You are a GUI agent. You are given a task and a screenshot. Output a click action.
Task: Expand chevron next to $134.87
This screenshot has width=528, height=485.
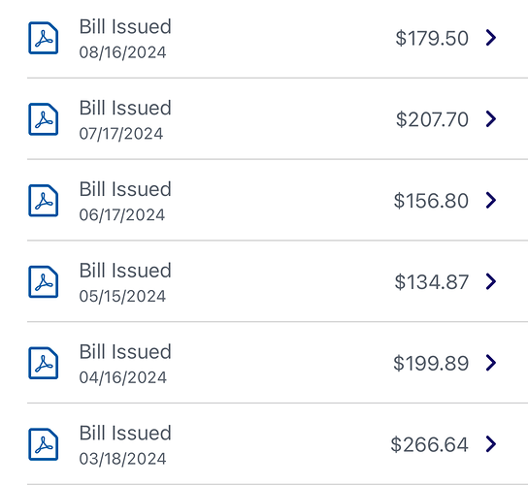pyautogui.click(x=491, y=281)
